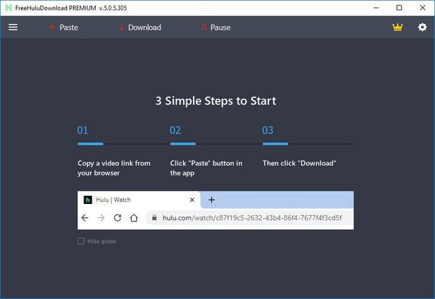This screenshot has height=299, width=435.
Task: Click the padlock icon in address bar
Action: [x=154, y=217]
